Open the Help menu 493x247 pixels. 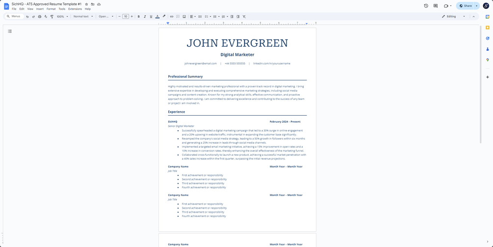pyautogui.click(x=88, y=9)
